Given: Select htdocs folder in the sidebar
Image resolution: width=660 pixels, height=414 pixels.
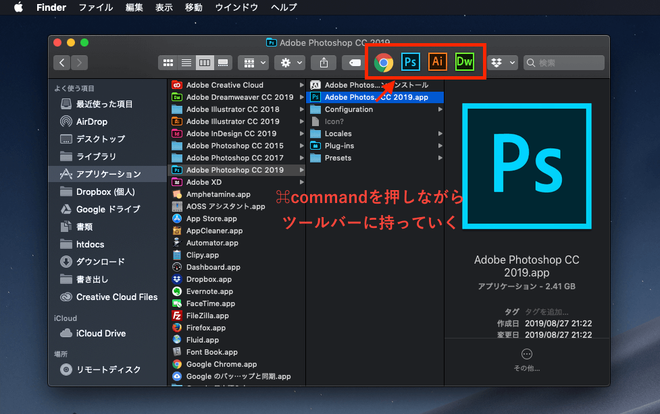Looking at the screenshot, I should point(108,244).
